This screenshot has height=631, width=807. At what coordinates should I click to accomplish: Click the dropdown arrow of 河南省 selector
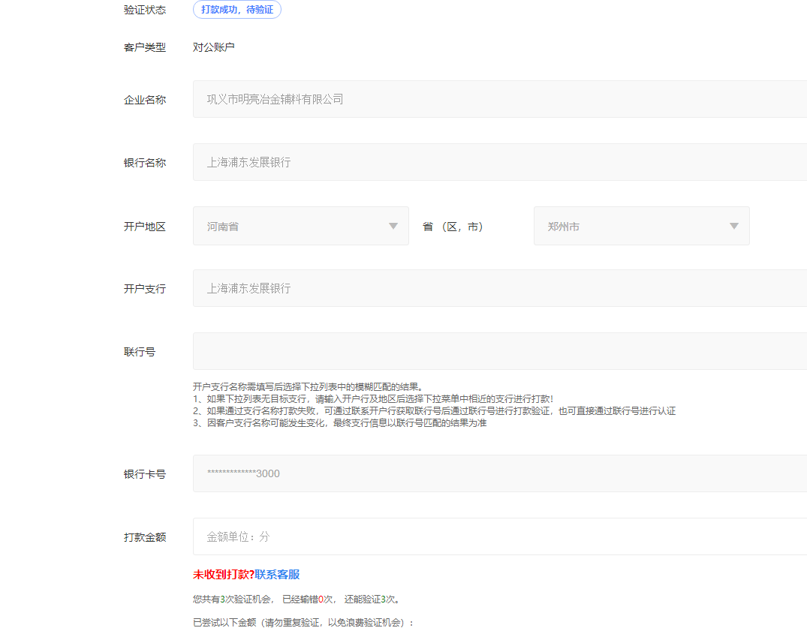click(393, 226)
